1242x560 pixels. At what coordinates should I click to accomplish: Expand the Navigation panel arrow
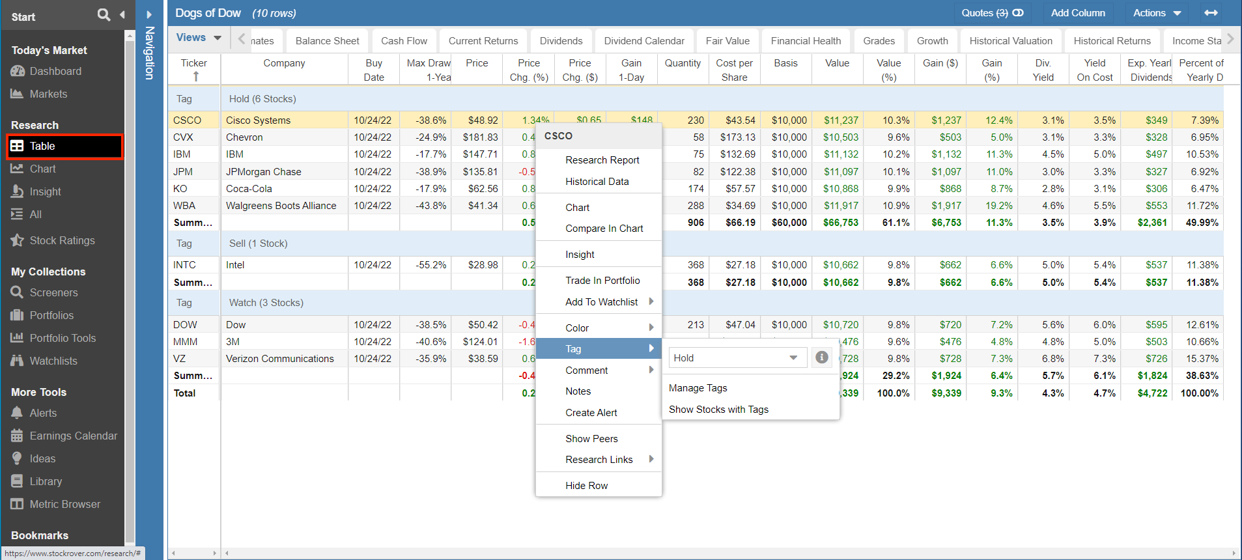pyautogui.click(x=149, y=14)
